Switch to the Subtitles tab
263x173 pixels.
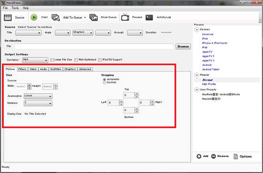55,69
